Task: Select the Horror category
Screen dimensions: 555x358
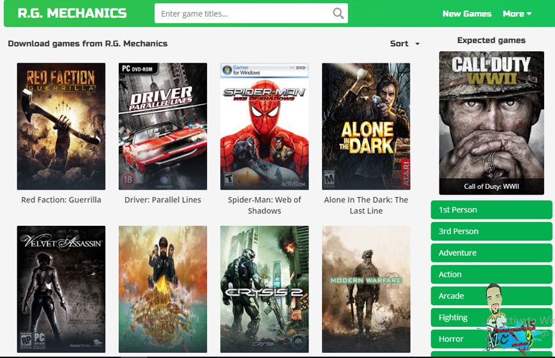Action: [x=491, y=339]
